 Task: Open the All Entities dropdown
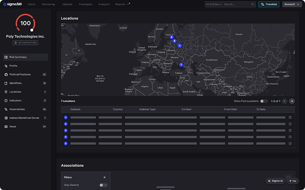[x=214, y=4]
